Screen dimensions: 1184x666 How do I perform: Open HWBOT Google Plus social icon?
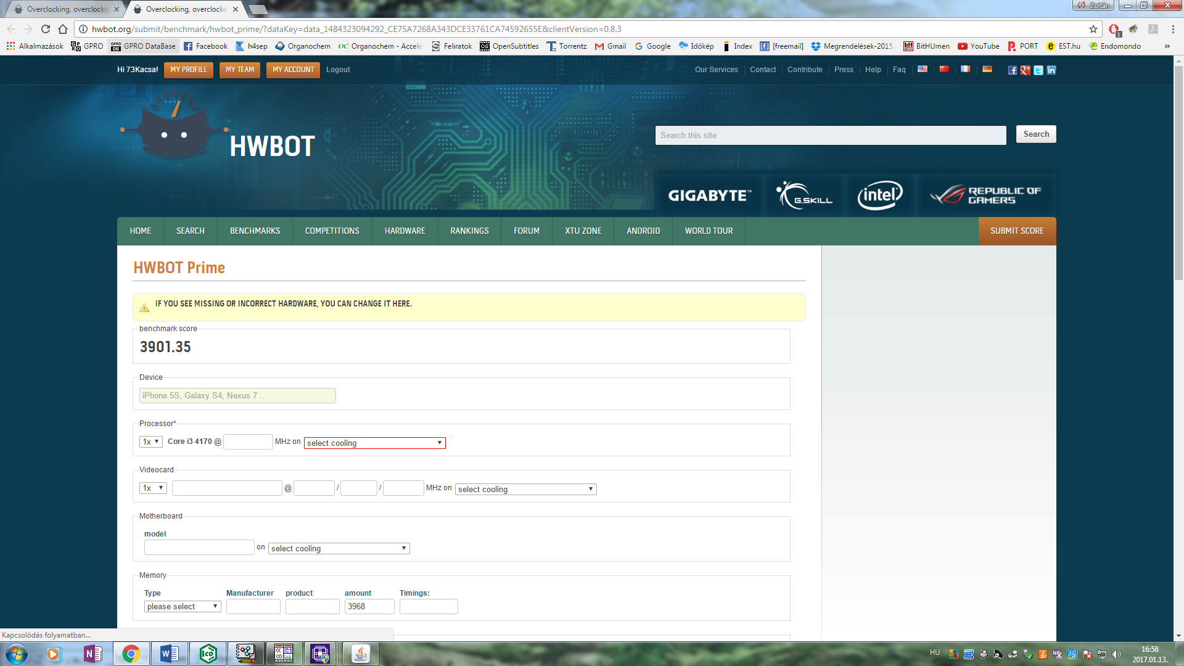[x=1026, y=70]
